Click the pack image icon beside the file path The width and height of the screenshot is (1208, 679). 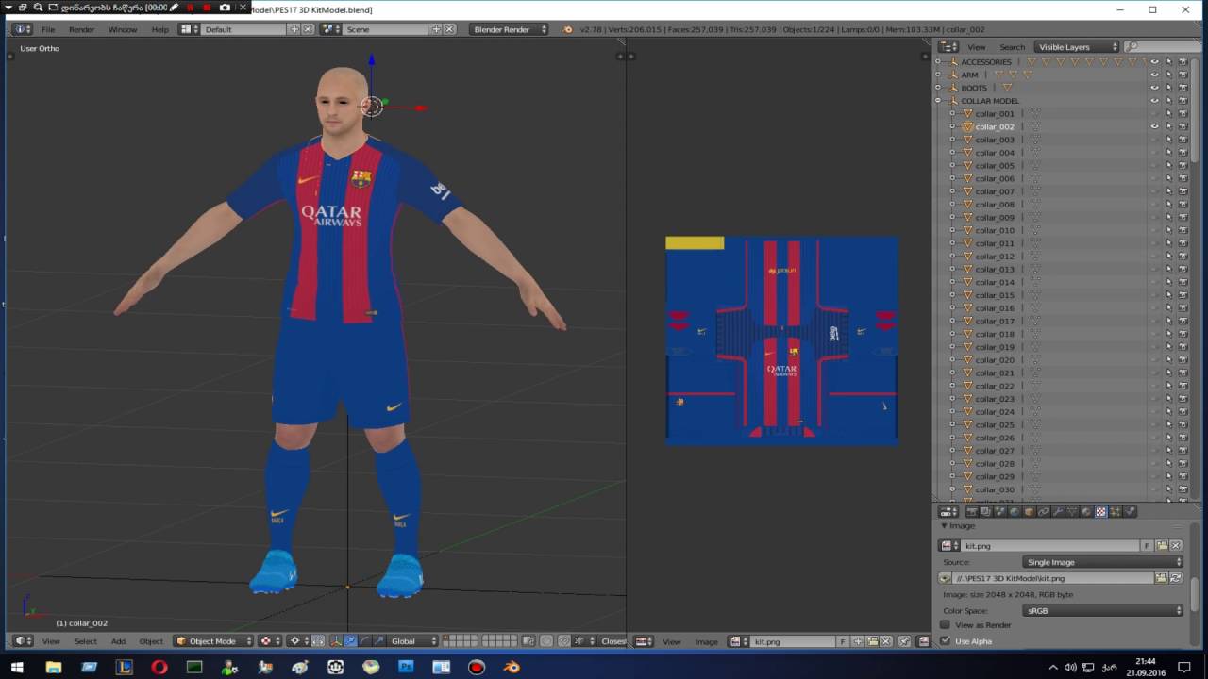[x=945, y=578]
